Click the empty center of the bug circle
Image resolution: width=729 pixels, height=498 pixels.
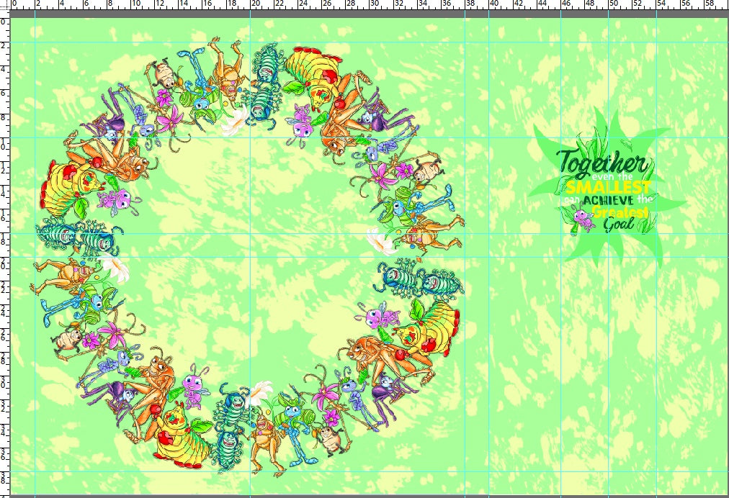point(249,252)
